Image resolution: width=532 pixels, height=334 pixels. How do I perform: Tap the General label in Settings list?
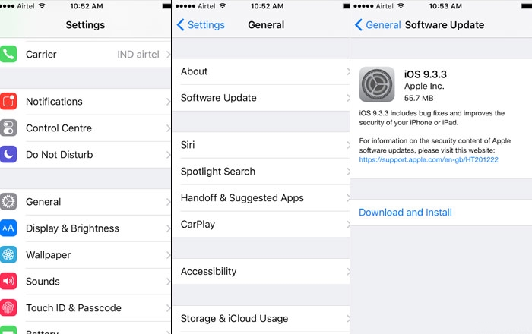[x=43, y=202]
